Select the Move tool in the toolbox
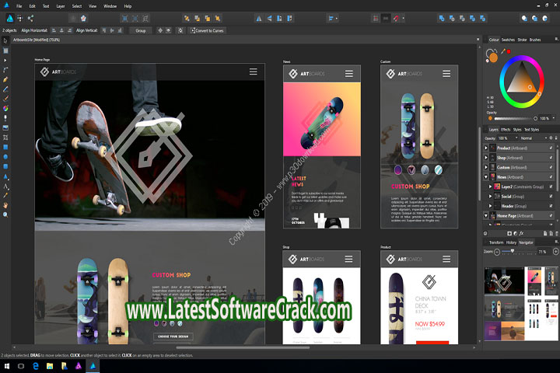The width and height of the screenshot is (560, 373). [x=5, y=40]
